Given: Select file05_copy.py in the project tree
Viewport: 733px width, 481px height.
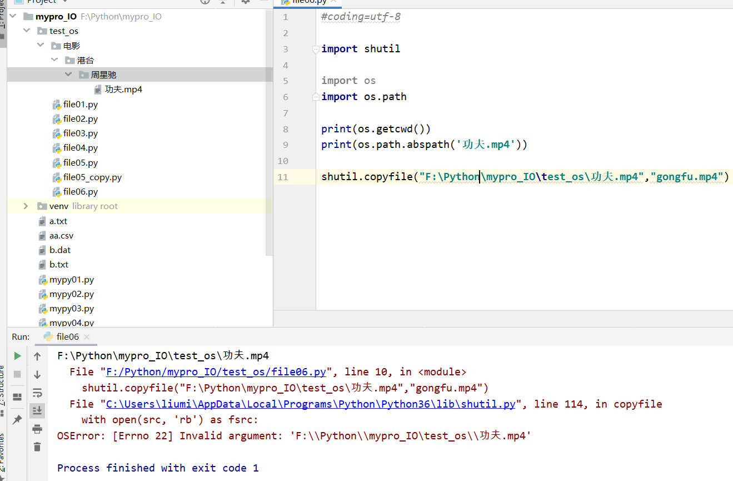Looking at the screenshot, I should (92, 177).
